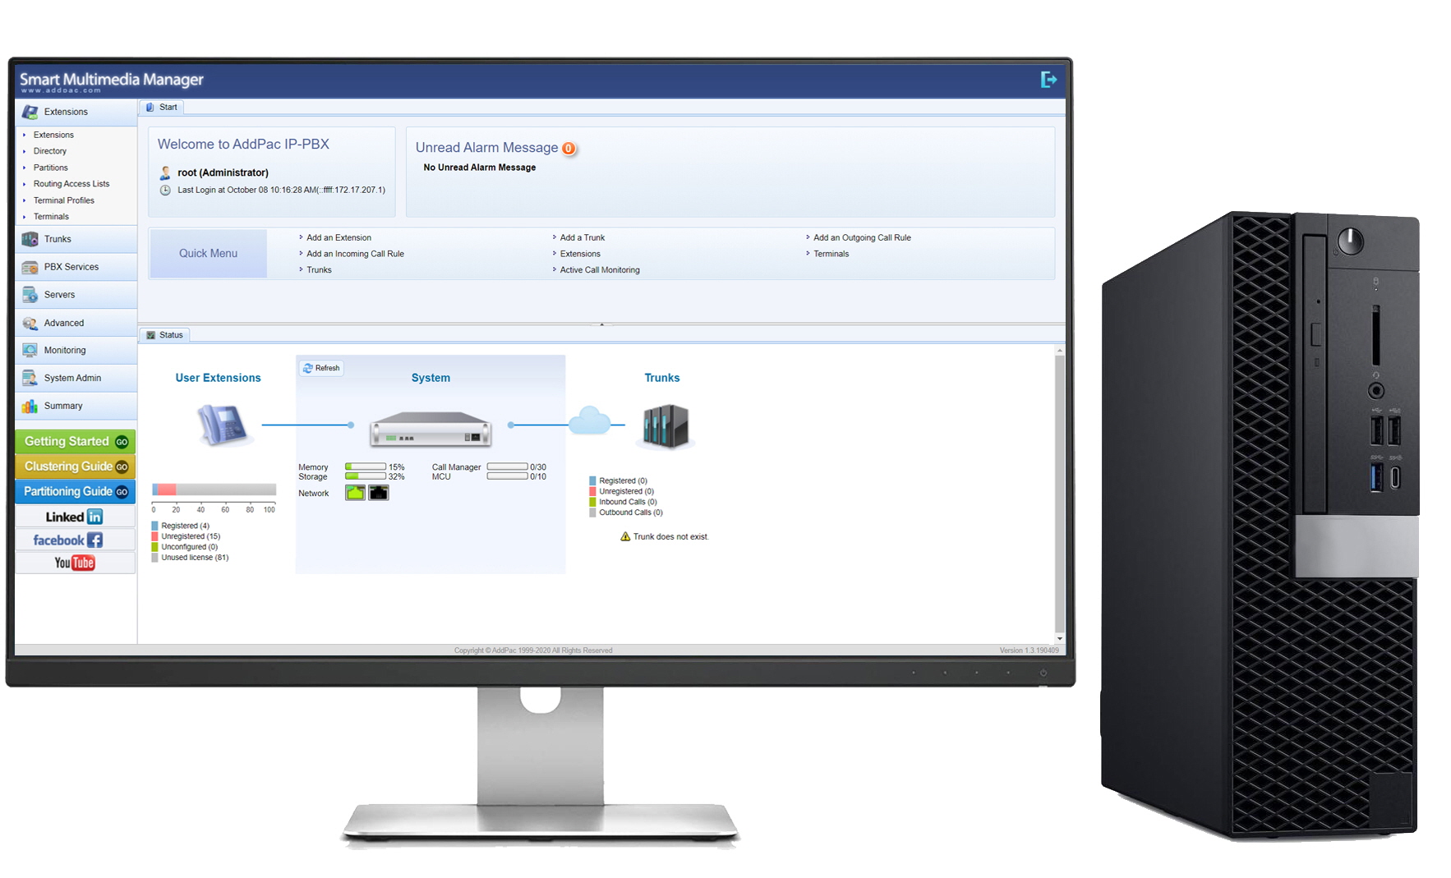Click the extension usage progress bar

tap(214, 490)
